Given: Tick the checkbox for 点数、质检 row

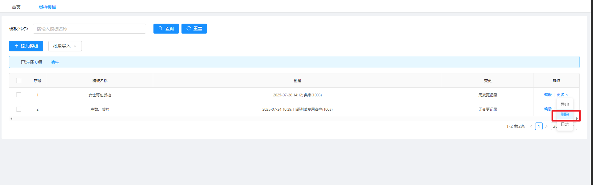Looking at the screenshot, I should pyautogui.click(x=19, y=109).
